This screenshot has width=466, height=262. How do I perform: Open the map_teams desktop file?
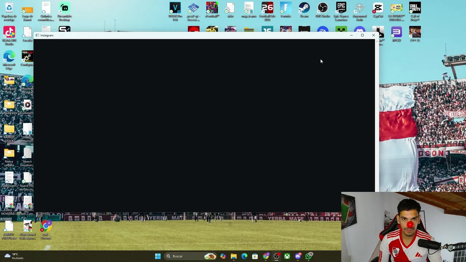(249, 9)
